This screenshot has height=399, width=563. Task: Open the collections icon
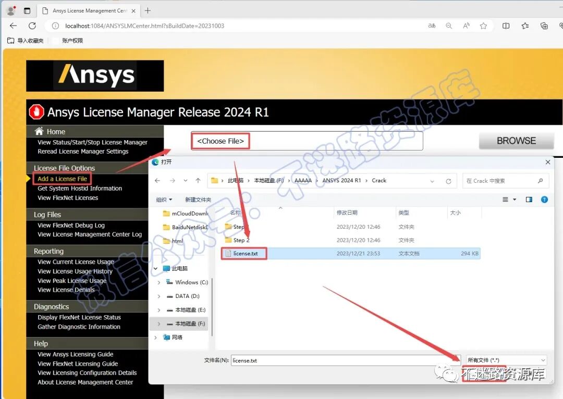click(544, 26)
